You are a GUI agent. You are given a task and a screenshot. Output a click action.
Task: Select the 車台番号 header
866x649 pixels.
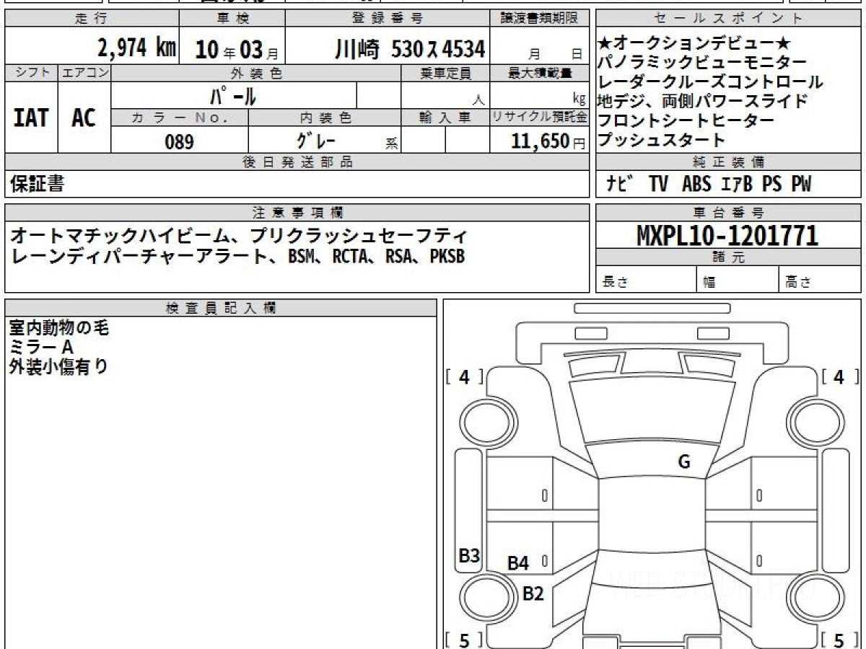coord(728,213)
